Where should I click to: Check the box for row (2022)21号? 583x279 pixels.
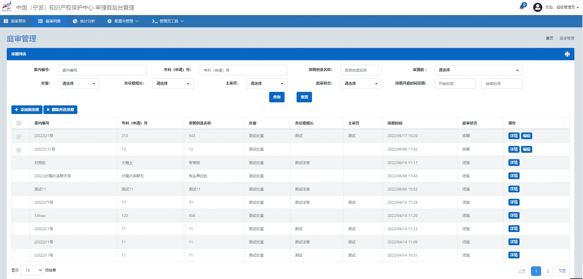(x=19, y=136)
